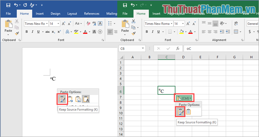Click the Excel (Ctrl) paste options button

coord(184,98)
